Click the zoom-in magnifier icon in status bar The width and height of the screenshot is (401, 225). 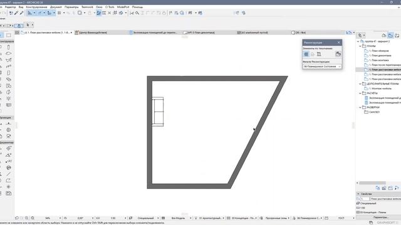pos(26,218)
